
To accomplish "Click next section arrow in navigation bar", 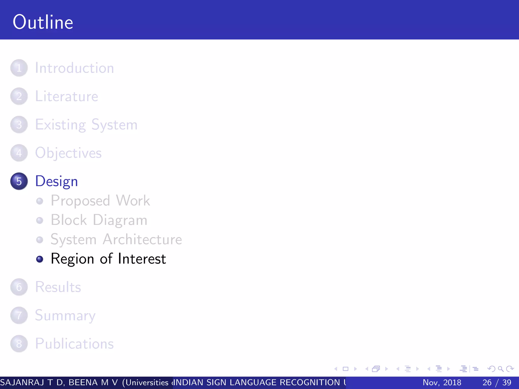I will click(449, 369).
